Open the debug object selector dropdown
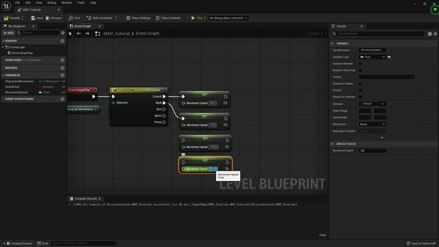439x247 pixels. coord(228,18)
